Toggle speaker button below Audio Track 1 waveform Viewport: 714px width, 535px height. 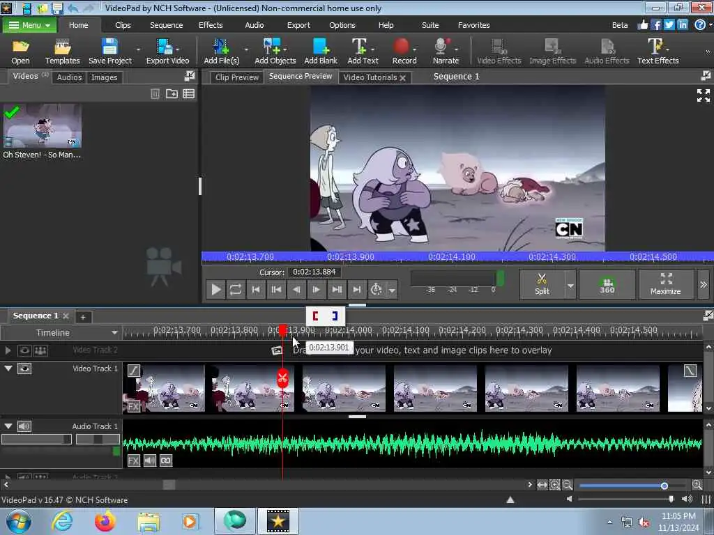pos(150,460)
